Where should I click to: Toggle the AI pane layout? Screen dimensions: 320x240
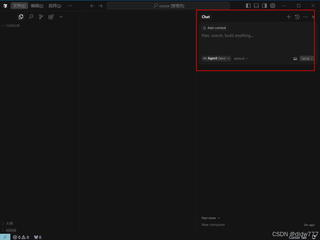point(265,6)
